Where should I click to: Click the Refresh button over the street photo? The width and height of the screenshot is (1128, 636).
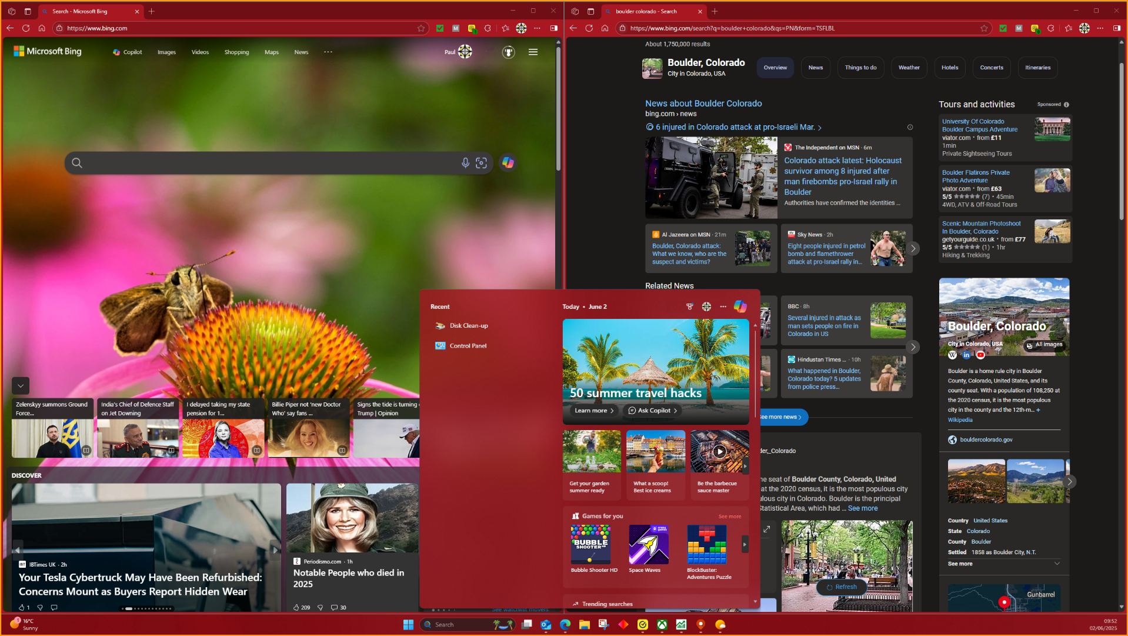(x=842, y=587)
